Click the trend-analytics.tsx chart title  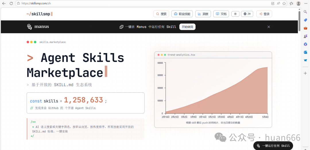(x=181, y=55)
